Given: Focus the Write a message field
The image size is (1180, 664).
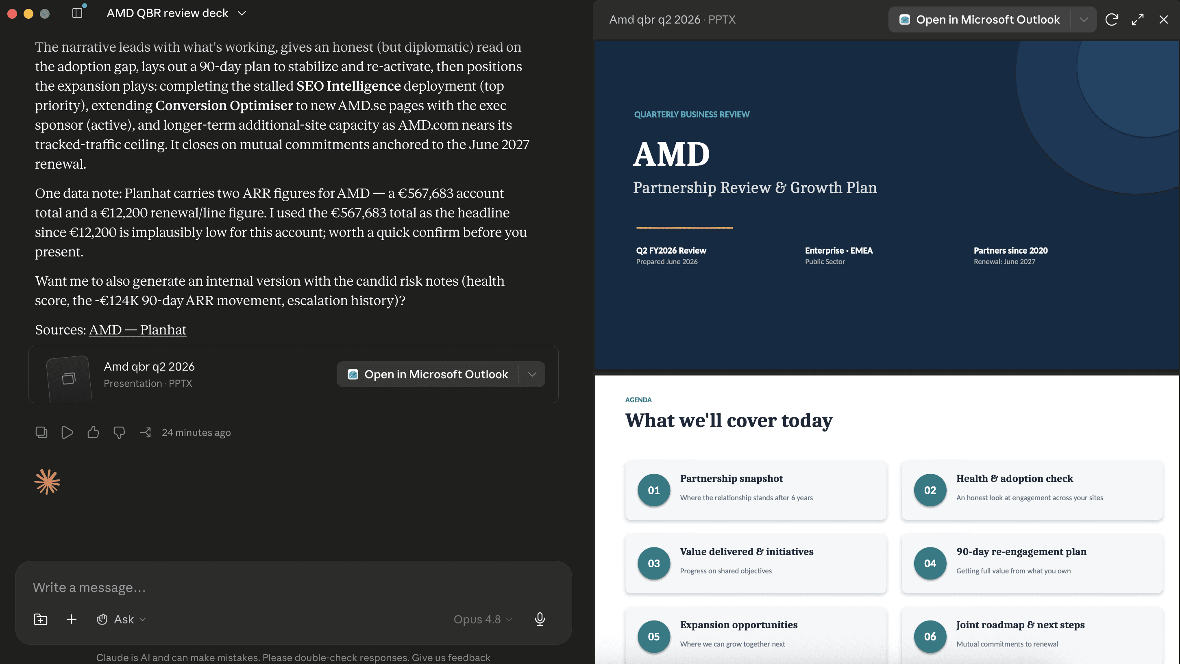Looking at the screenshot, I should 293,588.
